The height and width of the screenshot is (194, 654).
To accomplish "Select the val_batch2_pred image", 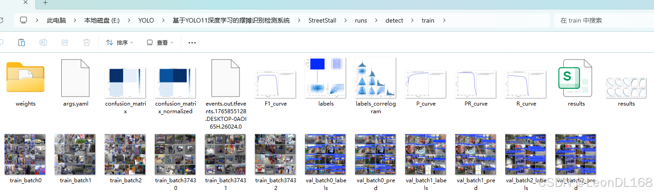I will click(x=576, y=154).
